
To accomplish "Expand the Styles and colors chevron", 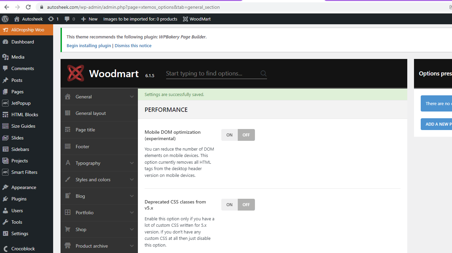I will [132, 180].
